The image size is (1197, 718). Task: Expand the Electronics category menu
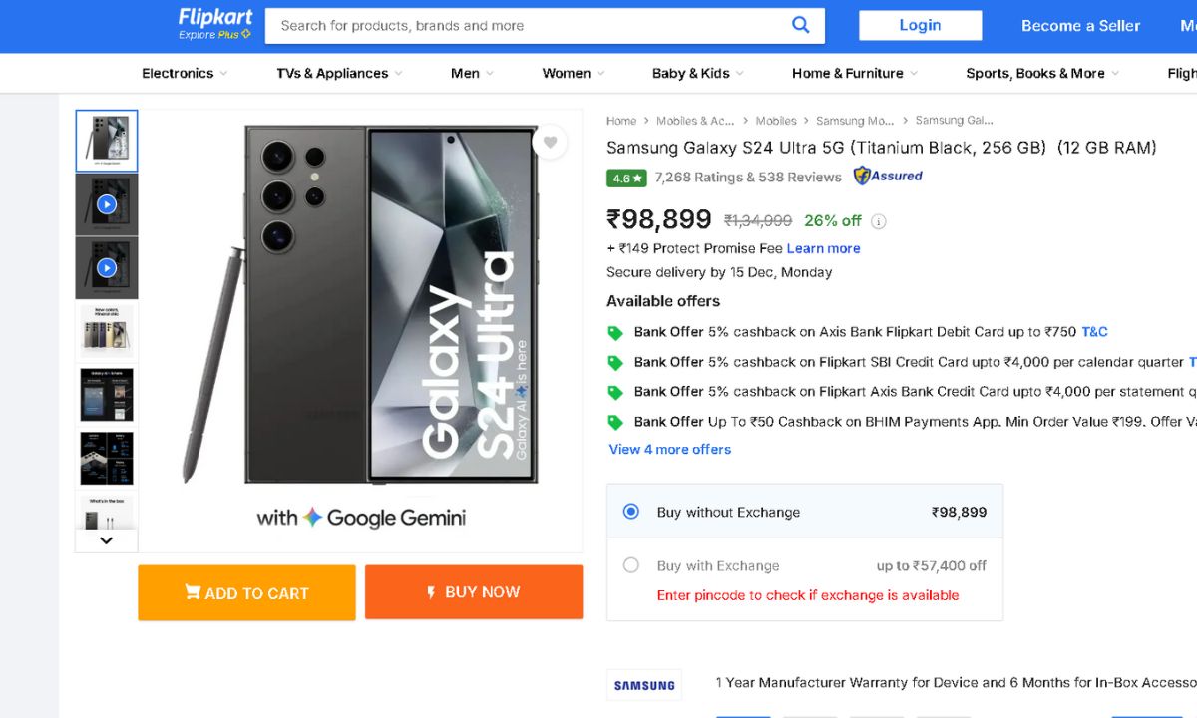185,73
